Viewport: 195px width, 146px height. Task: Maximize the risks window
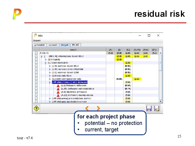pos(149,35)
